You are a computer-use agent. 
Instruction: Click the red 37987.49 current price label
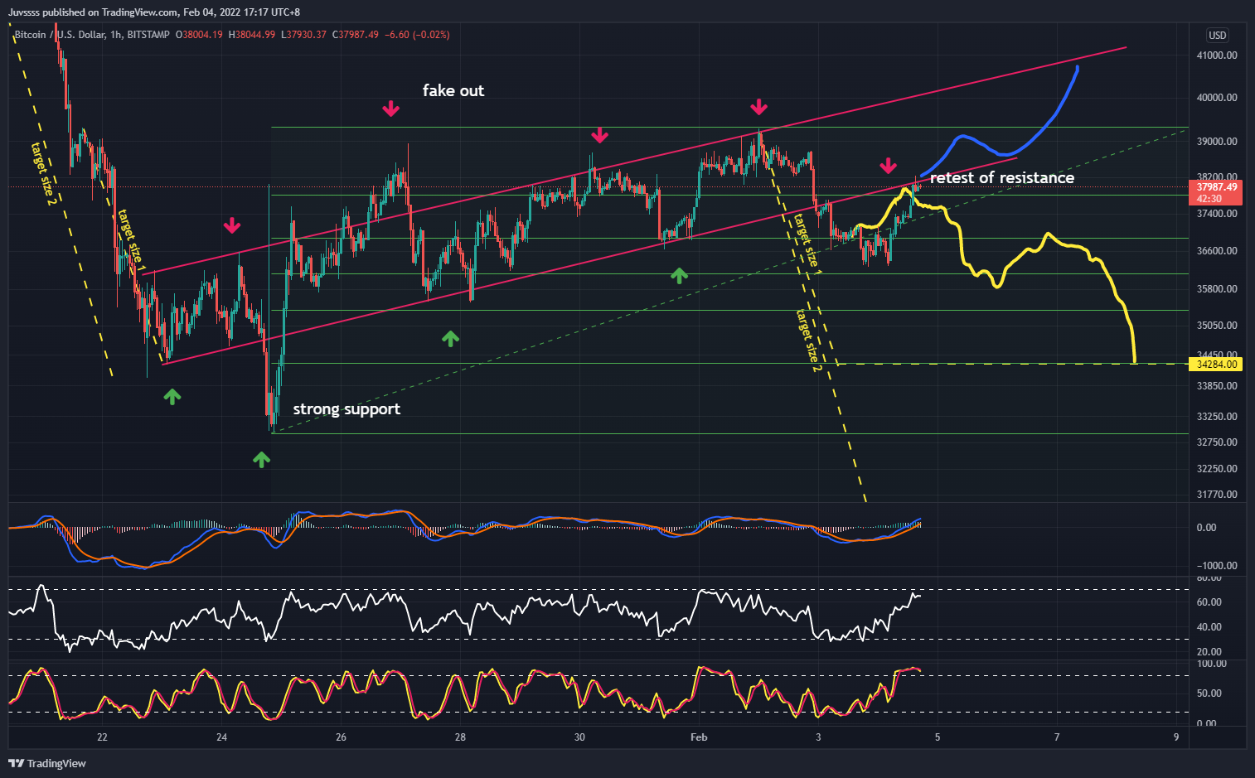[1217, 187]
